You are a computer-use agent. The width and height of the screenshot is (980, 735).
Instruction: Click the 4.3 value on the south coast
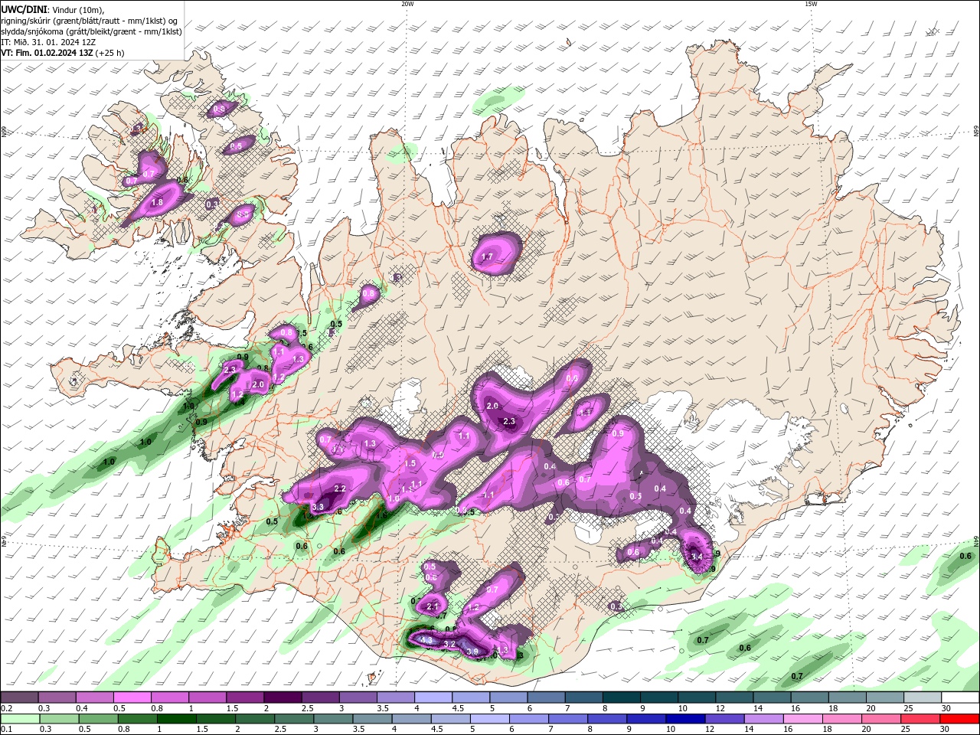426,640
